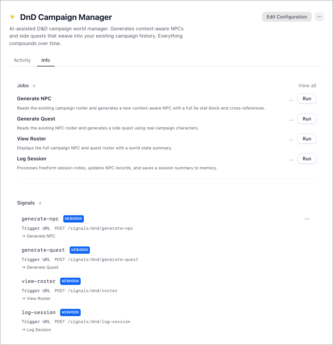Click WEBHOOK badge on generate-quest signal
Screen dimensions: 333x345
(80, 250)
